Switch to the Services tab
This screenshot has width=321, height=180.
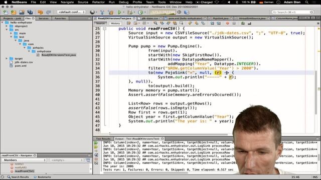pyautogui.click(x=44, y=18)
